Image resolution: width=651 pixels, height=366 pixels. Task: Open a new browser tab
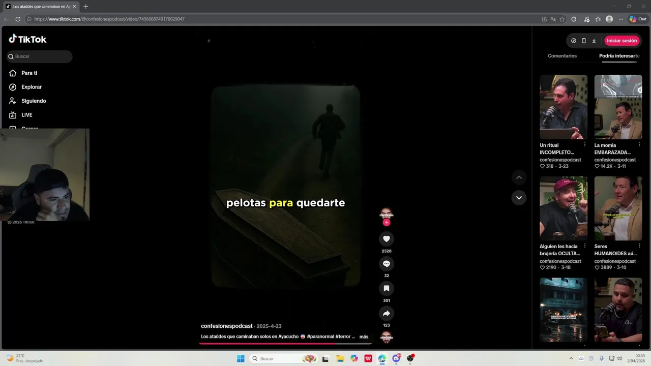(85, 7)
